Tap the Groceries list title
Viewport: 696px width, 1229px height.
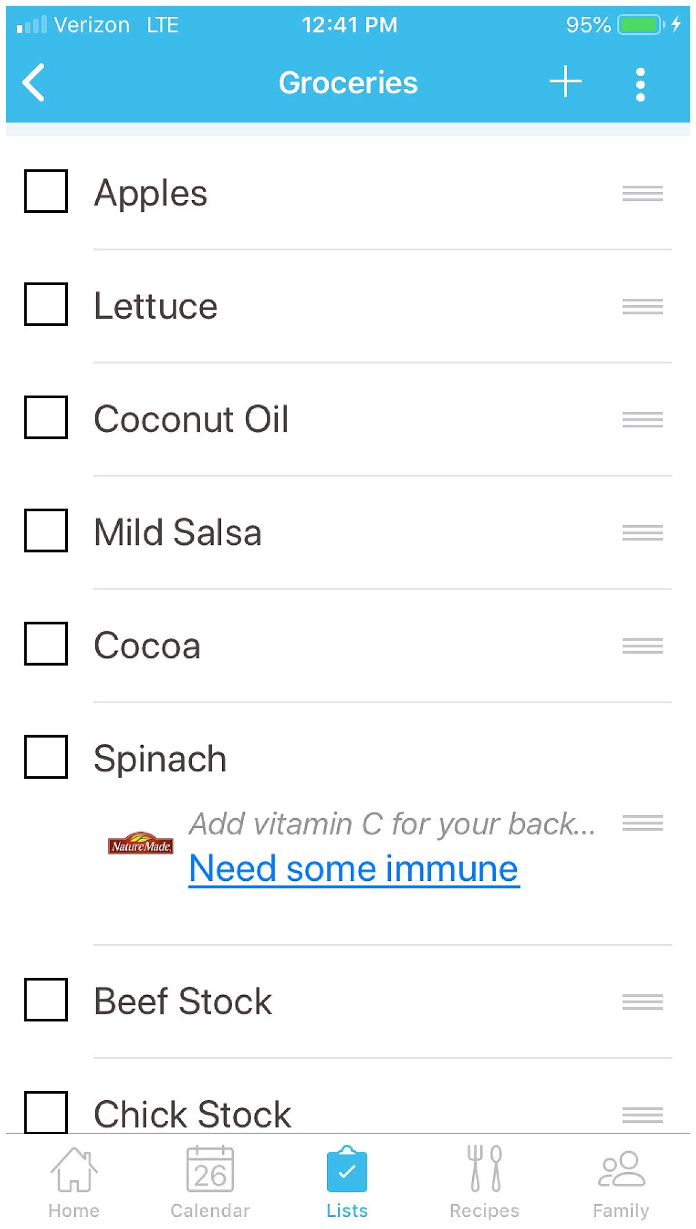click(348, 82)
